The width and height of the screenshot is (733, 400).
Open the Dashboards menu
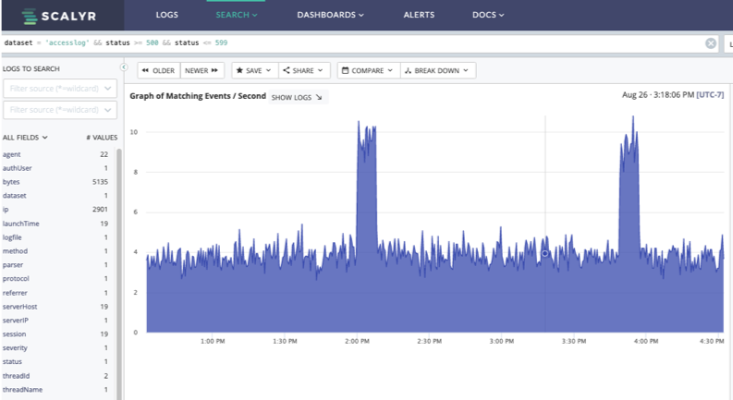pos(330,16)
